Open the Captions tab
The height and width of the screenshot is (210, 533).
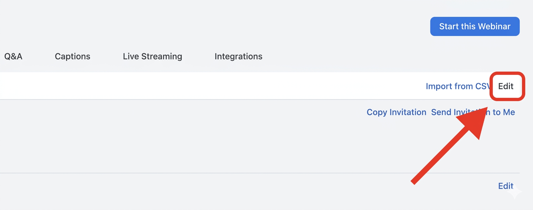72,56
